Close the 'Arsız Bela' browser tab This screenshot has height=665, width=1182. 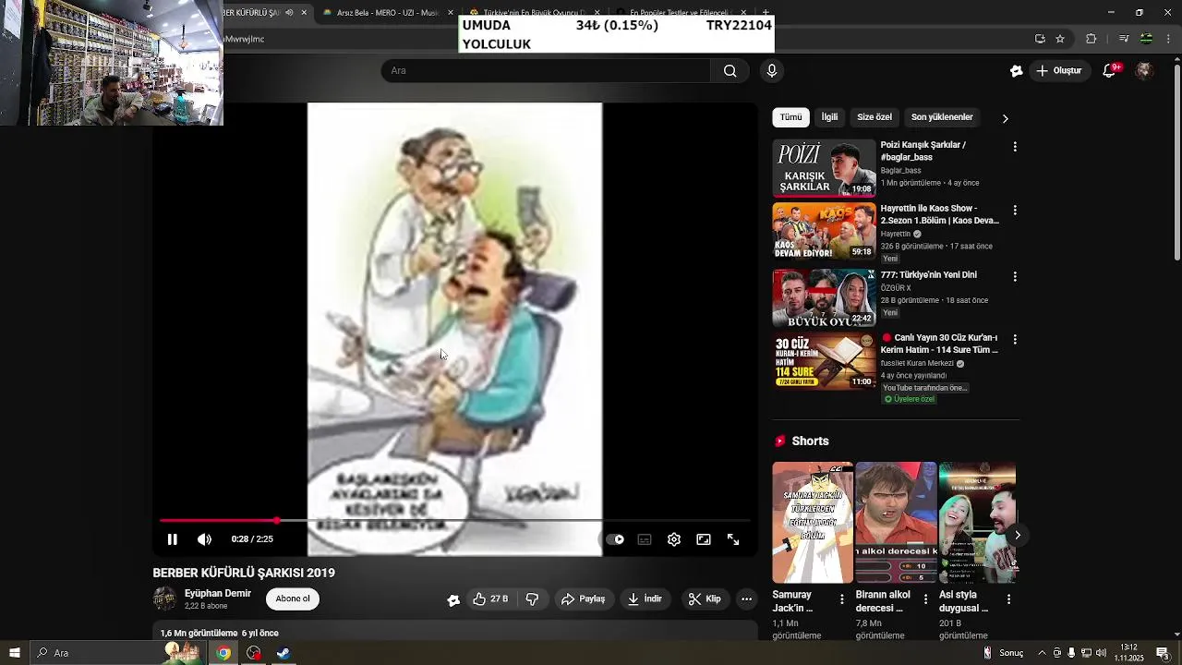450,13
